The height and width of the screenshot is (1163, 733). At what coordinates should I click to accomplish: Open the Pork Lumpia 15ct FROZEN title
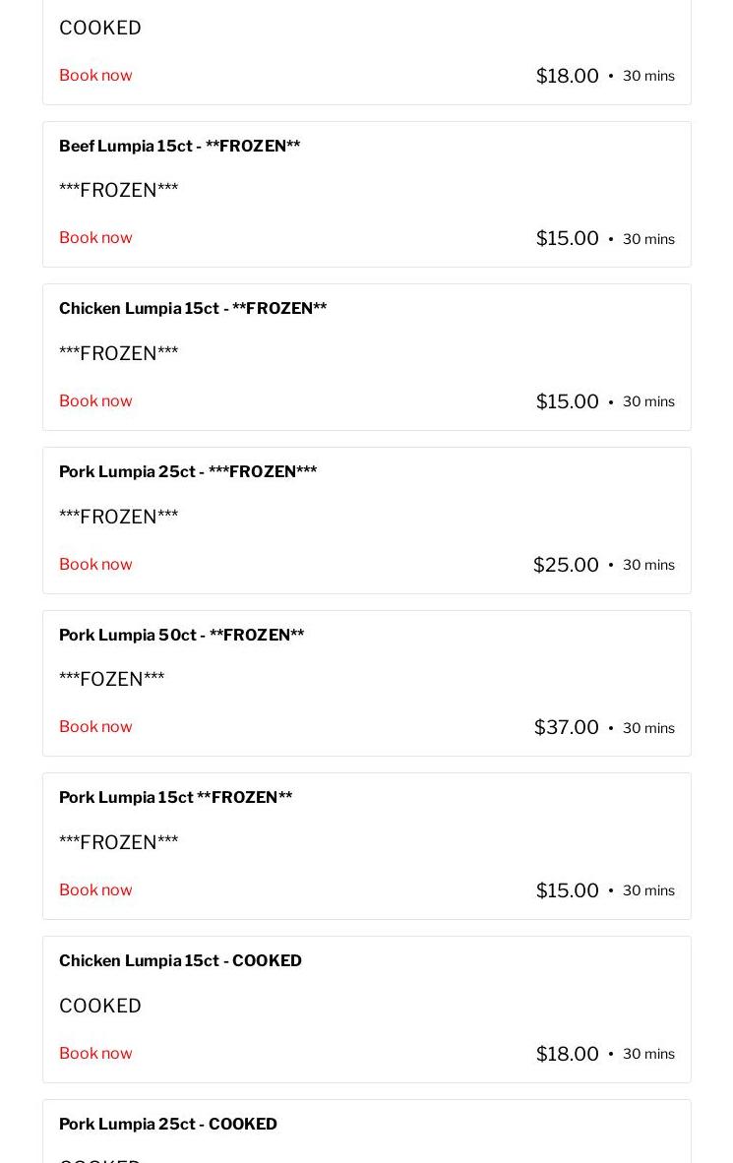coord(175,798)
